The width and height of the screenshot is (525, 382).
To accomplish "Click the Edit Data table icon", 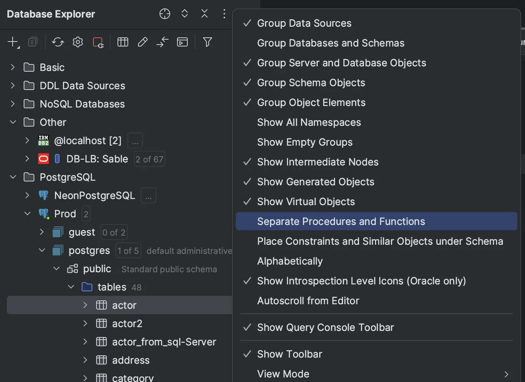I will (x=123, y=42).
